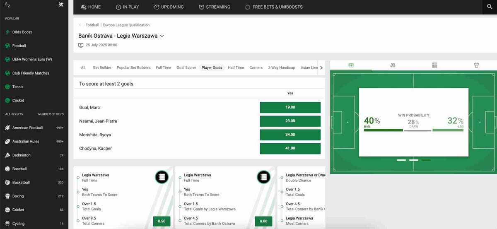Select the All markets tab

(x=83, y=67)
